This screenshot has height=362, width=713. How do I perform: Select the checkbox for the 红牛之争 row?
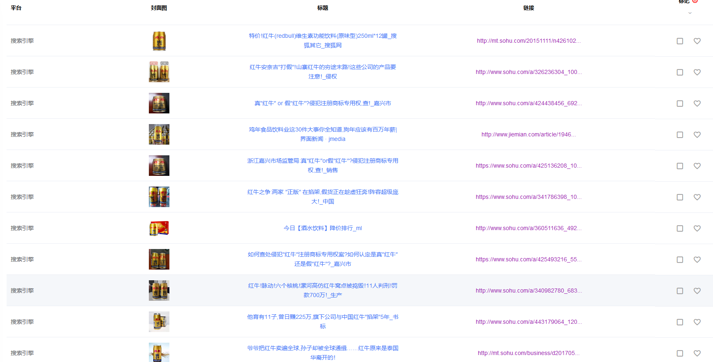point(680,197)
